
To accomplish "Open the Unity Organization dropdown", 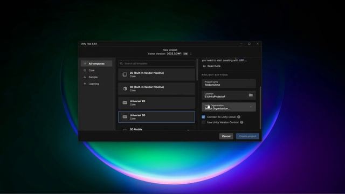I will [229, 107].
